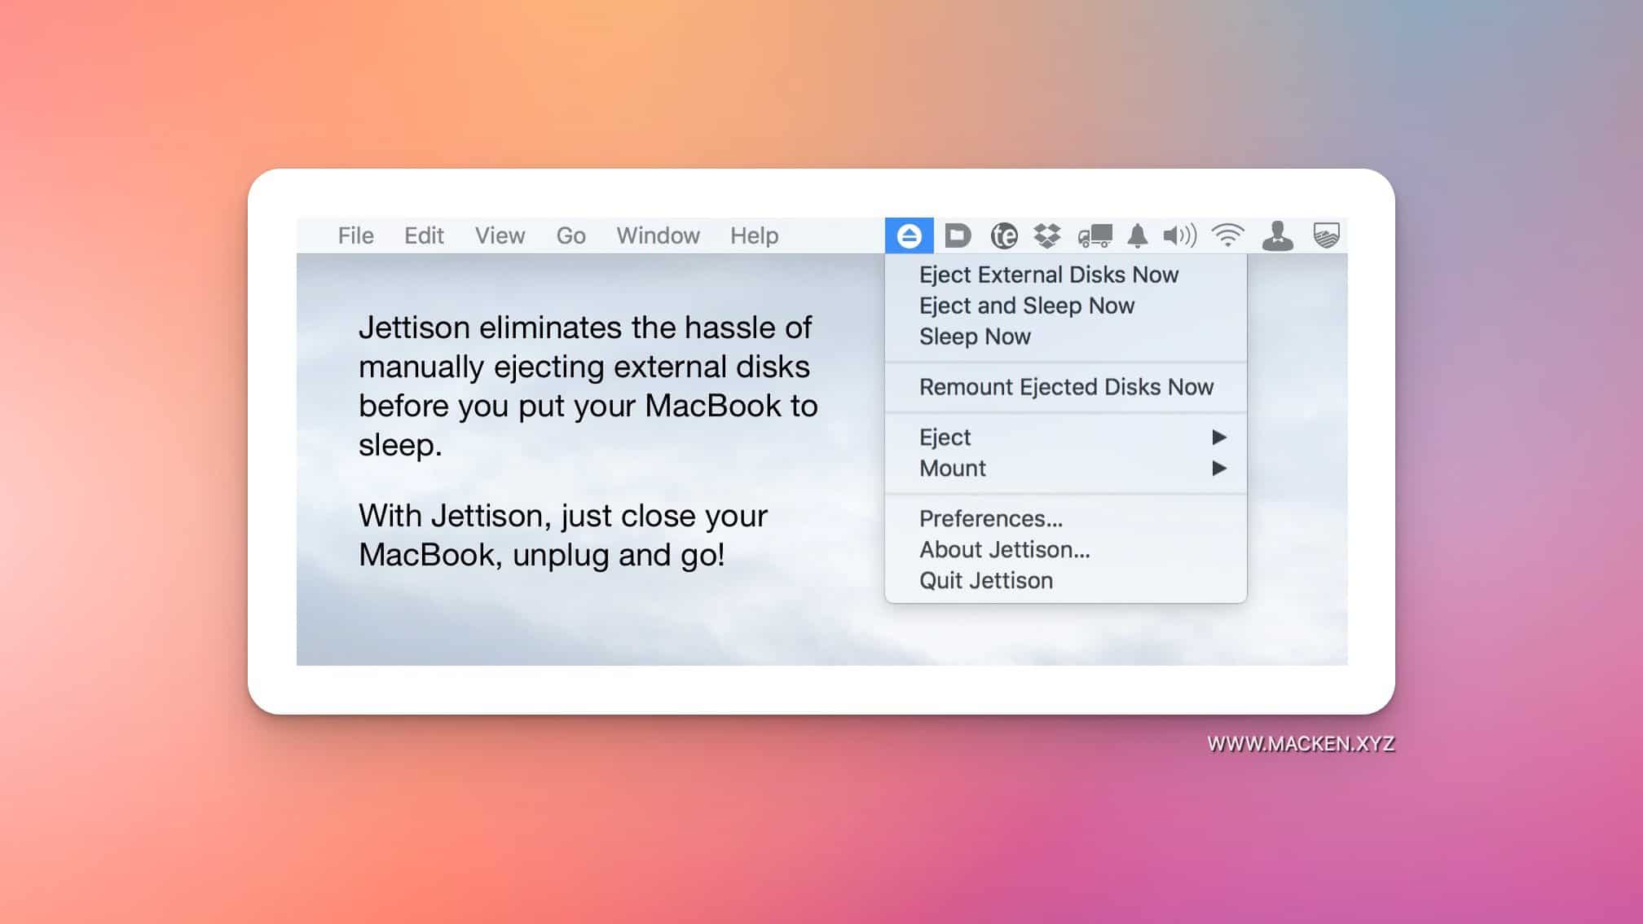Viewport: 1643px width, 924px height.
Task: Open the Go menu
Action: 570,235
